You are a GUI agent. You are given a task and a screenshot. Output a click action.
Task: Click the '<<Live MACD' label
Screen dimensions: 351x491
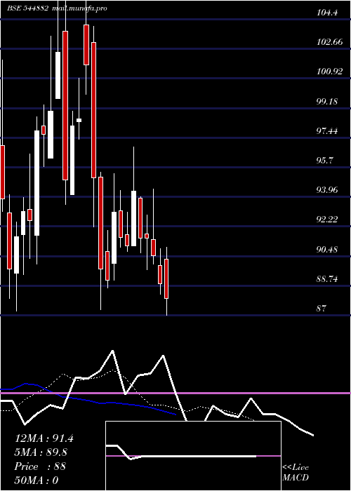coord(296,472)
